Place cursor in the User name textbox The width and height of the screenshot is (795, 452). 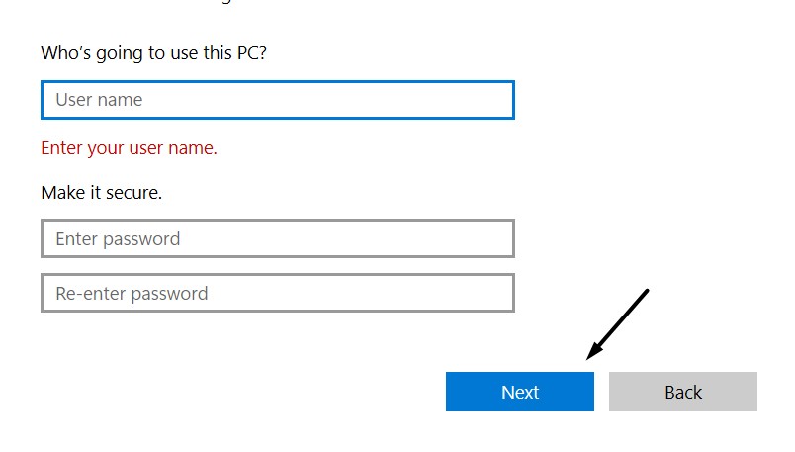pos(277,100)
